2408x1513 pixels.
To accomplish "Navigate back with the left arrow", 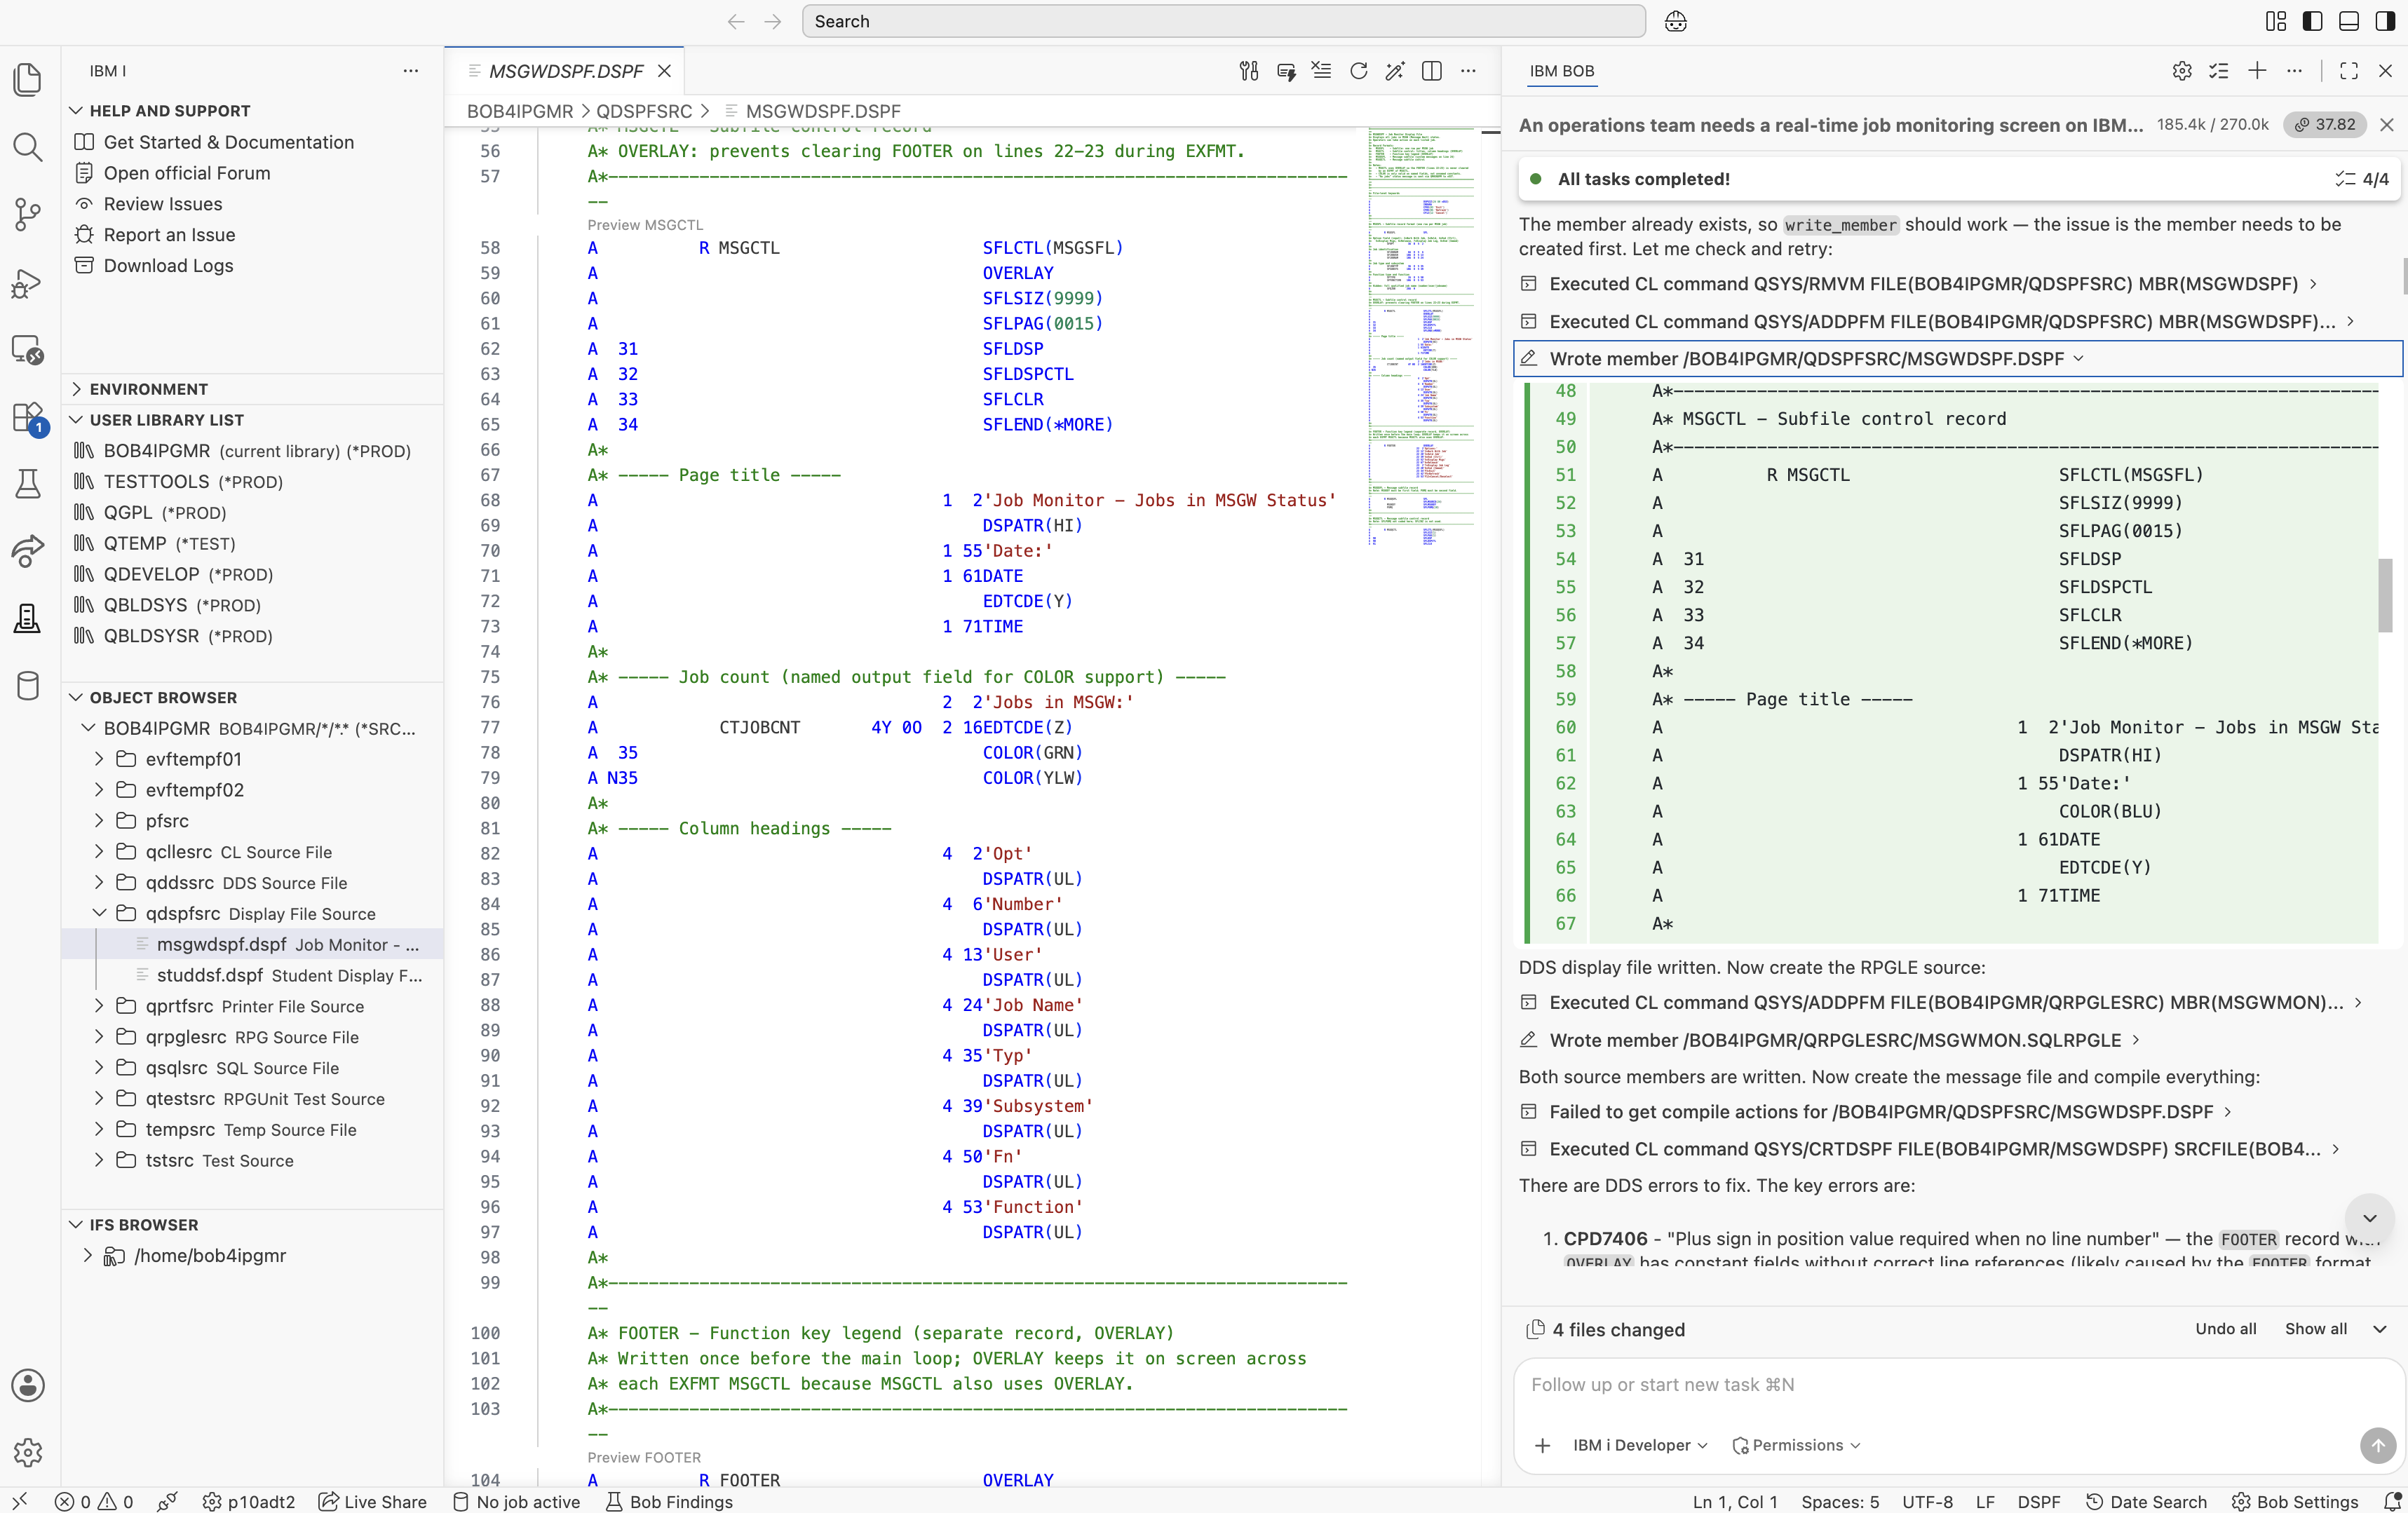I will [x=736, y=21].
